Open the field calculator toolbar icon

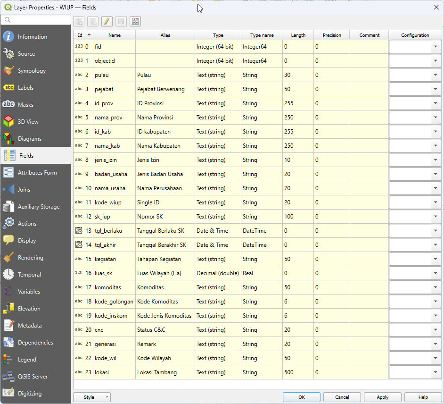pyautogui.click(x=135, y=21)
